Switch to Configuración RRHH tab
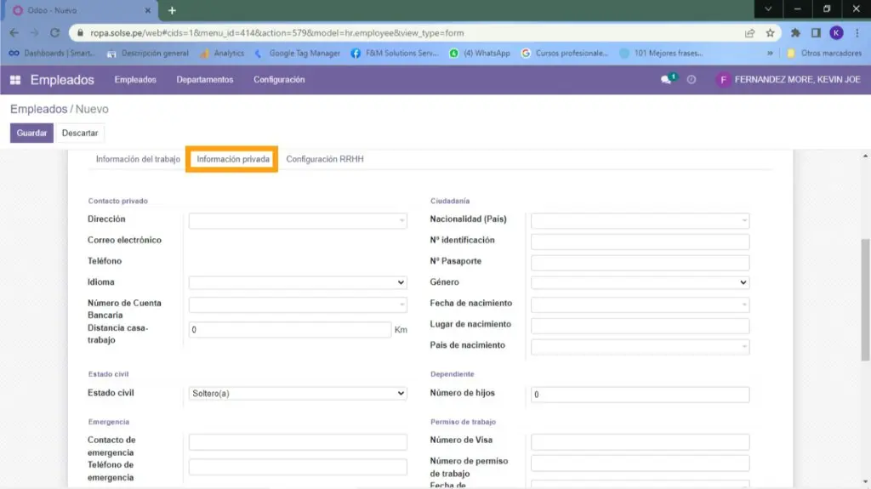Viewport: 871px width, 489px height. coord(325,159)
